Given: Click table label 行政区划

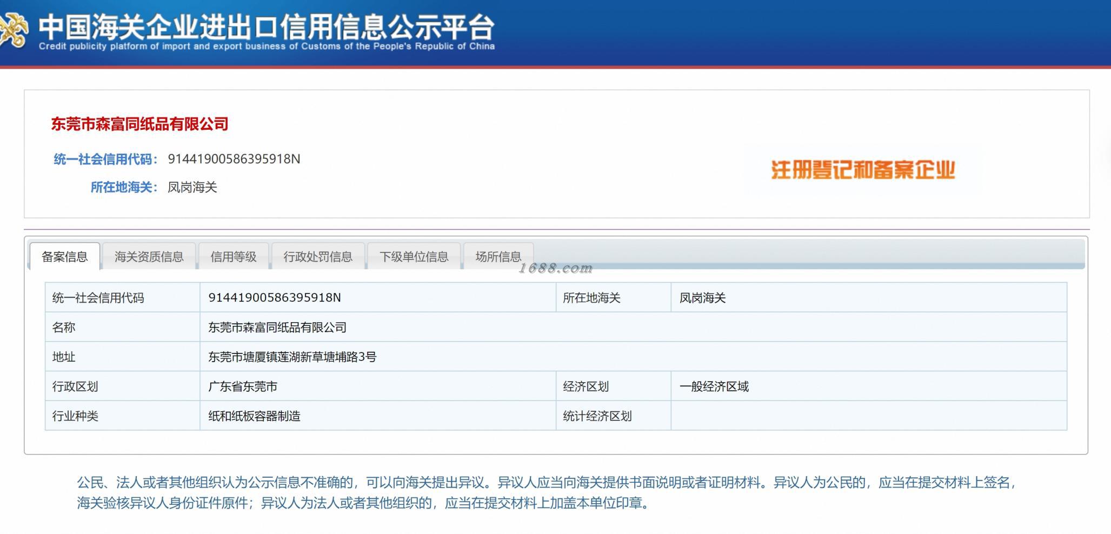Looking at the screenshot, I should pyautogui.click(x=75, y=387).
